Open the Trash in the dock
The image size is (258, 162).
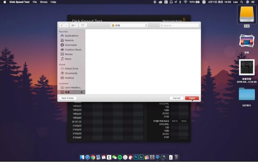(176, 157)
